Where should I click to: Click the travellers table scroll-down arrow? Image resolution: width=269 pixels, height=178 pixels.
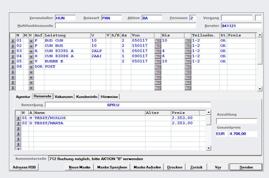point(209,148)
